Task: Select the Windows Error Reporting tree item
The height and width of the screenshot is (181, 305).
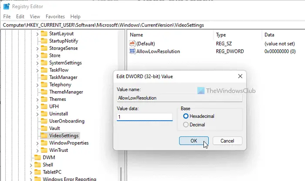Action: coord(69,179)
